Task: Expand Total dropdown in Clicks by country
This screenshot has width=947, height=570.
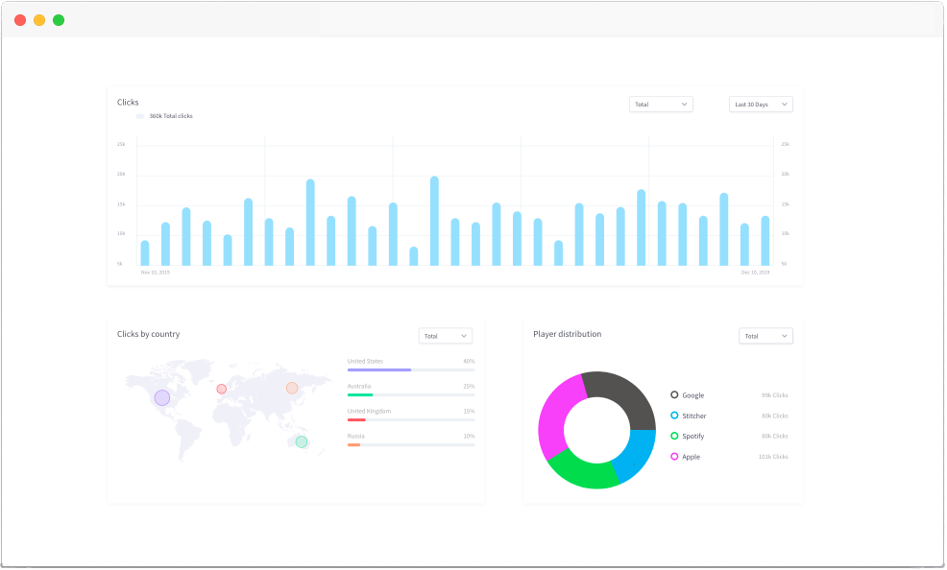Action: click(446, 336)
